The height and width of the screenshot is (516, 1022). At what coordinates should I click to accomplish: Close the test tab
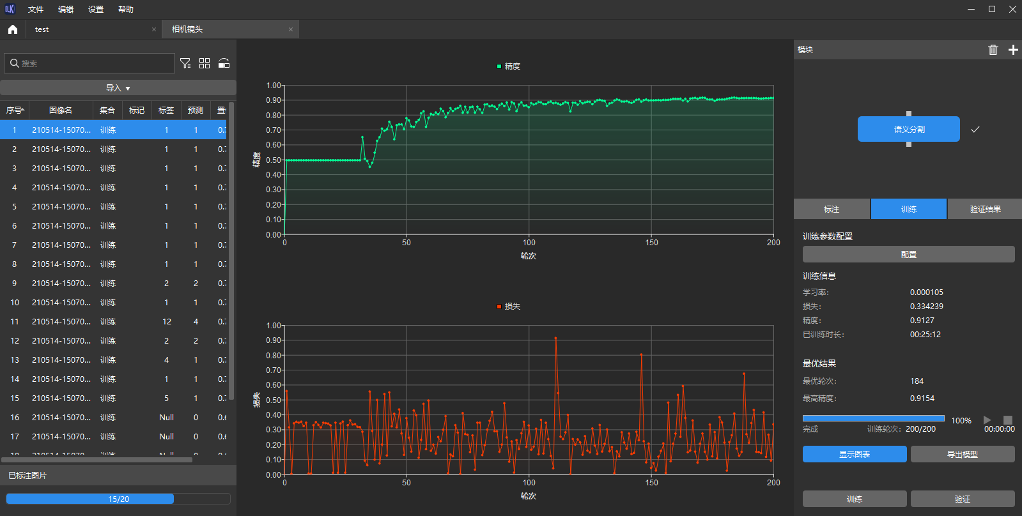pos(154,29)
